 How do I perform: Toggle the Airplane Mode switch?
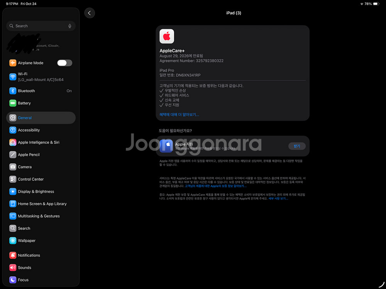64,63
